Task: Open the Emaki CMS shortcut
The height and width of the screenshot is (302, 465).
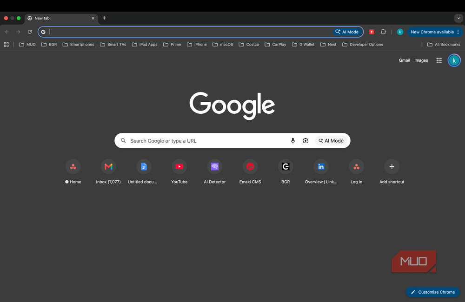Action: point(250,172)
